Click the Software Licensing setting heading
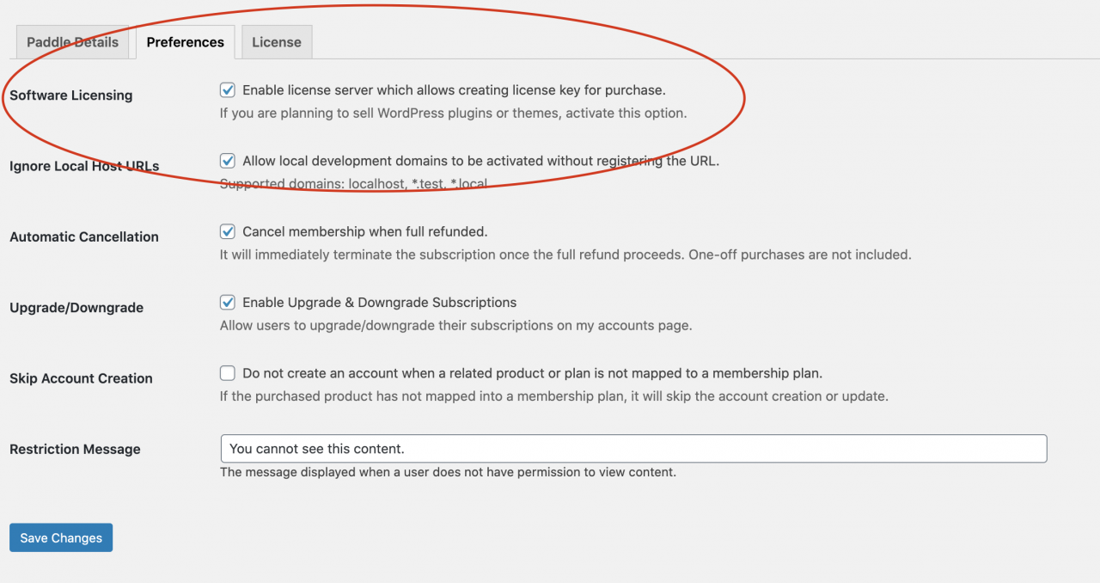 click(71, 95)
